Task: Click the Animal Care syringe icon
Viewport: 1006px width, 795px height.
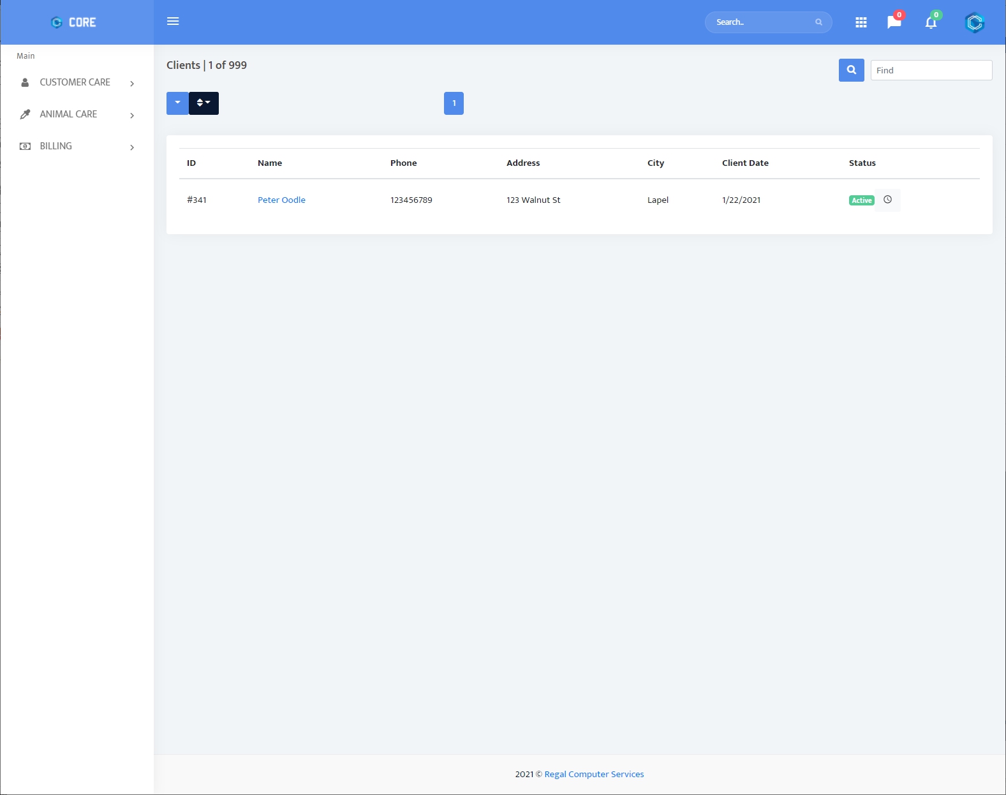Action: [x=25, y=114]
